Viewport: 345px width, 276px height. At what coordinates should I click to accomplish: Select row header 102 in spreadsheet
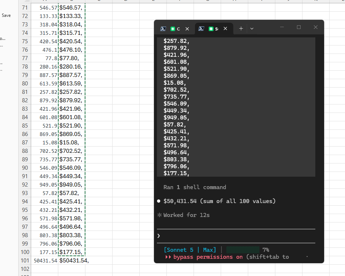[x=25, y=269]
